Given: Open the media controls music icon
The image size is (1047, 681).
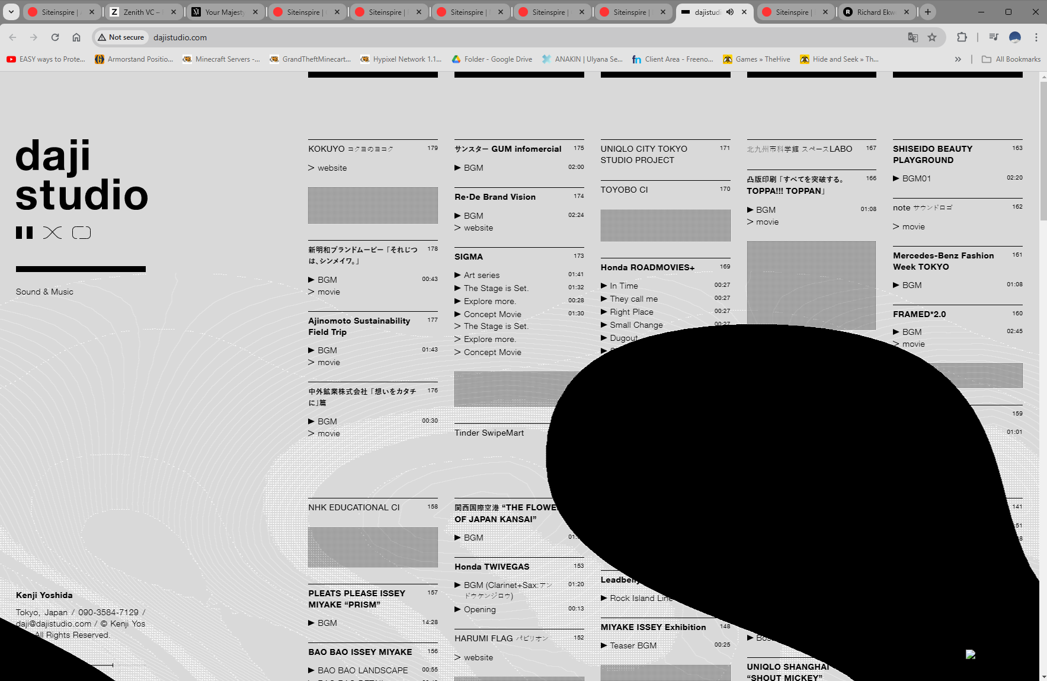Looking at the screenshot, I should pyautogui.click(x=994, y=37).
